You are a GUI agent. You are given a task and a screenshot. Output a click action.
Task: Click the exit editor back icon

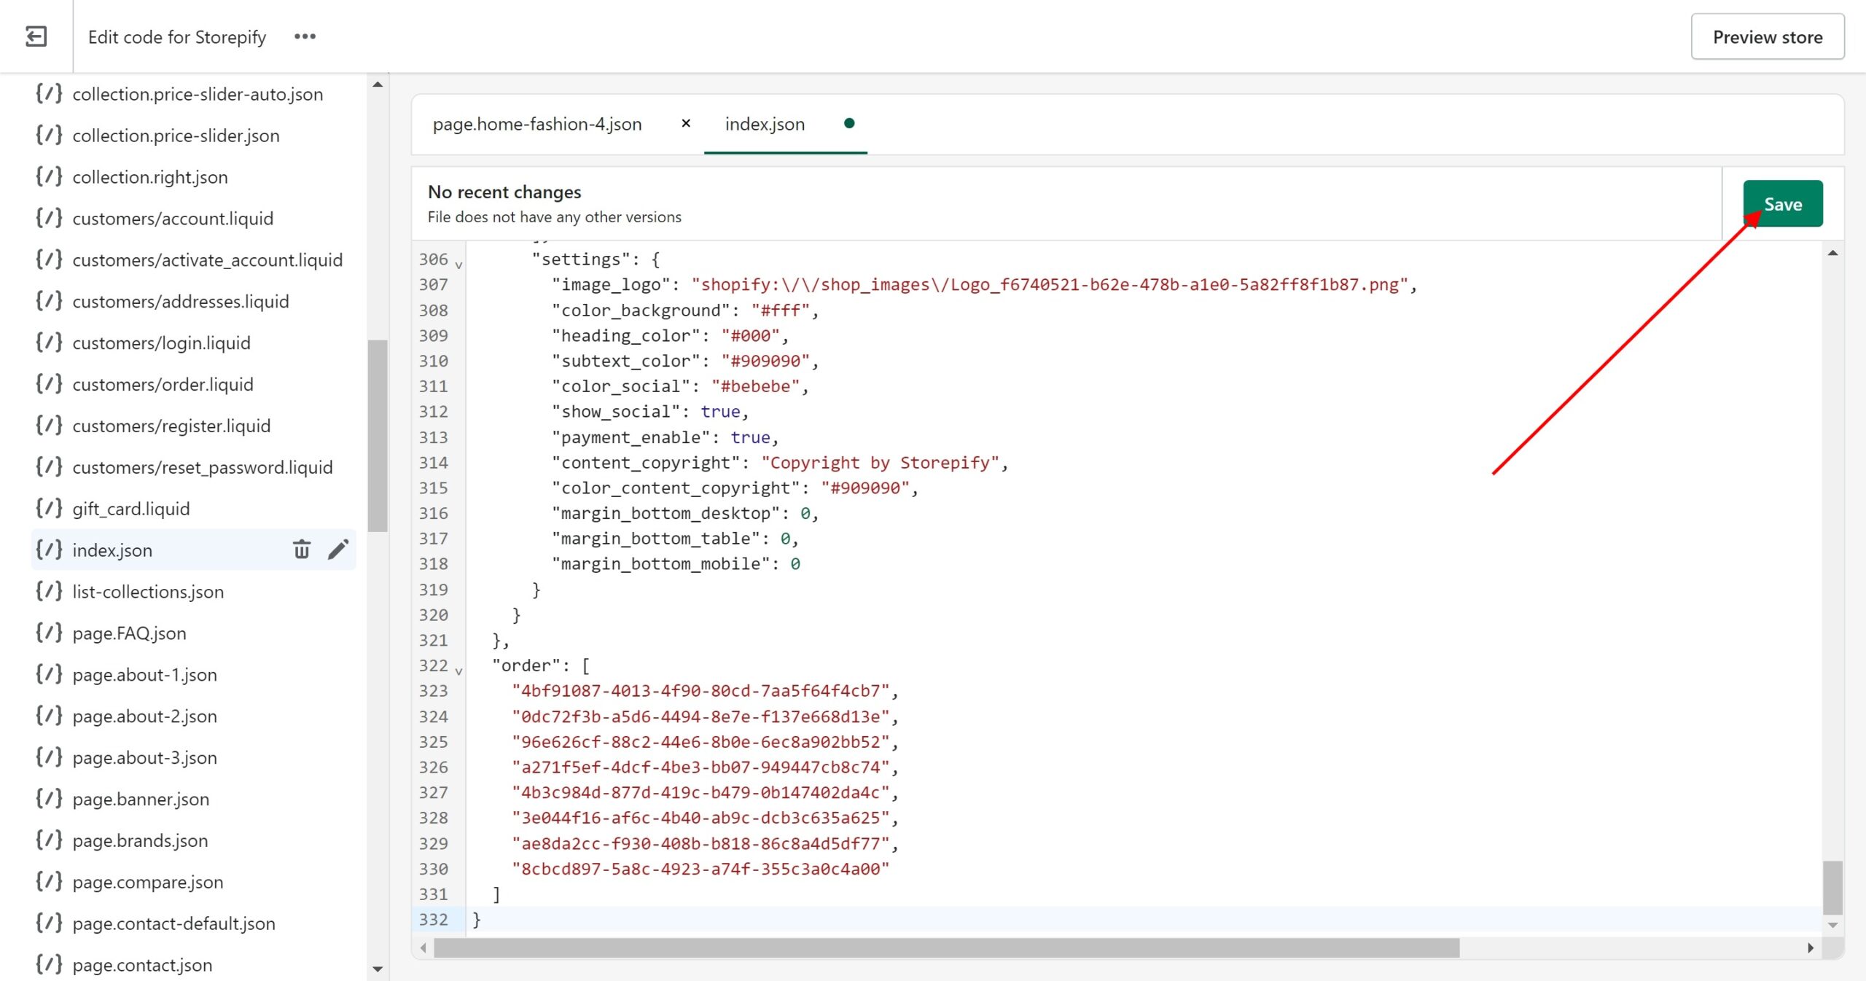[x=36, y=36]
